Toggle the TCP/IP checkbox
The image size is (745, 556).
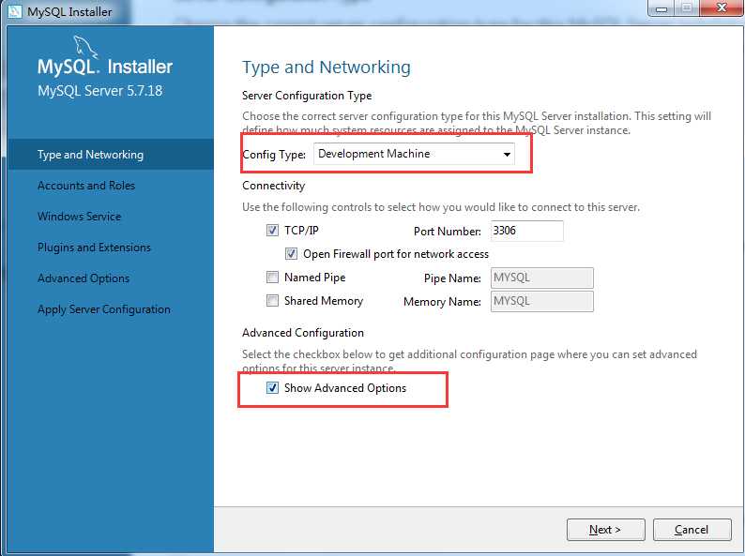point(272,231)
